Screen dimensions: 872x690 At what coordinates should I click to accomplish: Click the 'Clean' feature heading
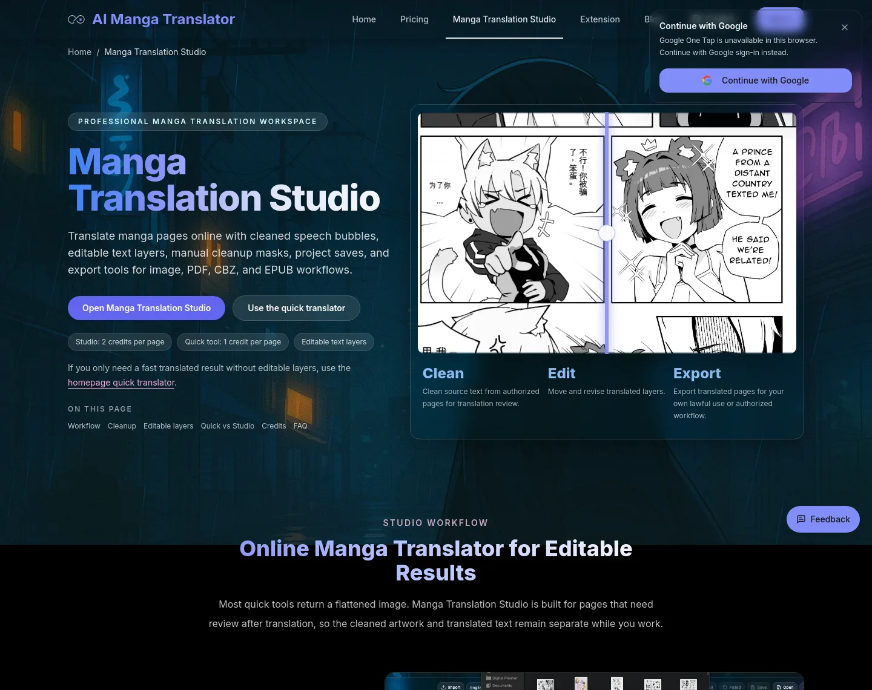443,373
